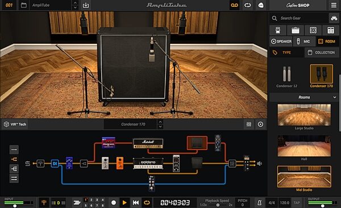This screenshot has width=341, height=208.
Task: Open the Condenser 170 room mic selector
Action: [130, 124]
